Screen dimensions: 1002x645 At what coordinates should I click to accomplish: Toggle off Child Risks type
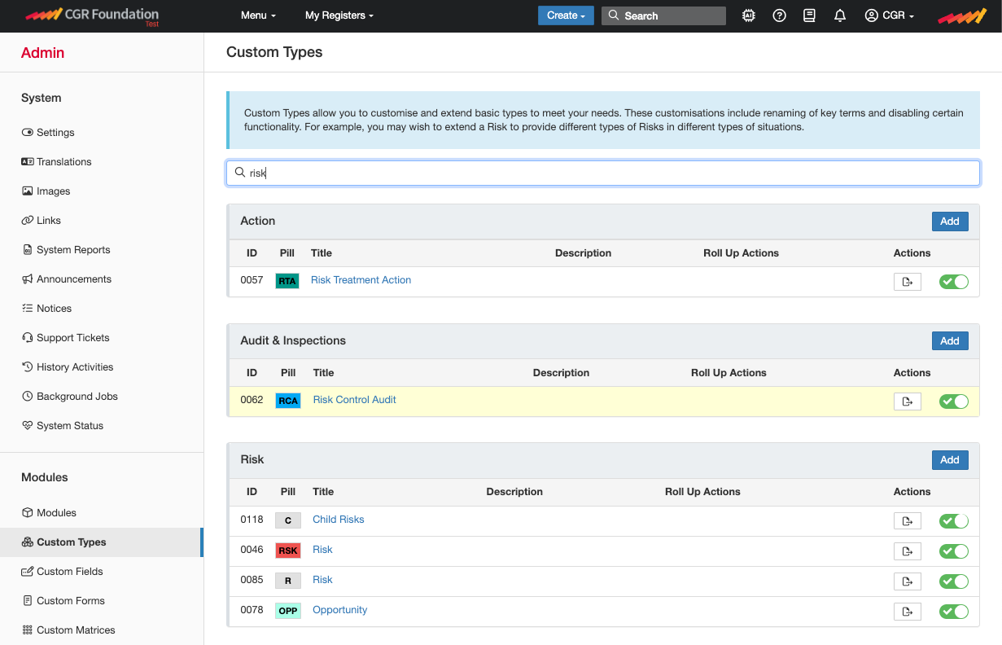coord(953,521)
